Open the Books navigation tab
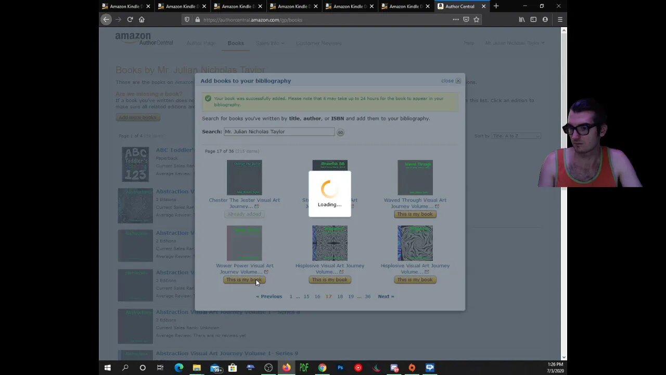Viewport: 666px width, 375px height. pyautogui.click(x=236, y=43)
